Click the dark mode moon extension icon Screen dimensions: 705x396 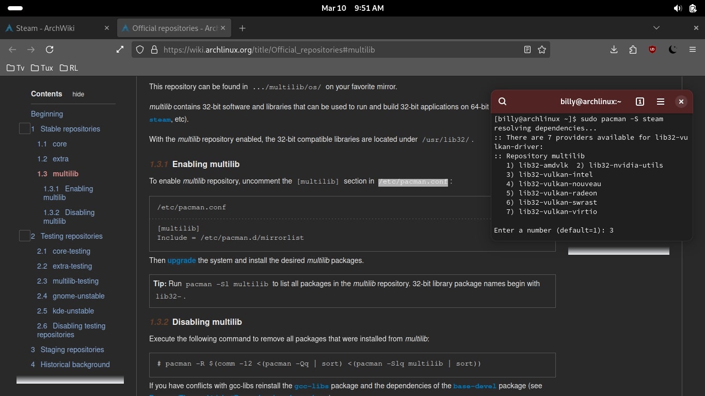[672, 49]
